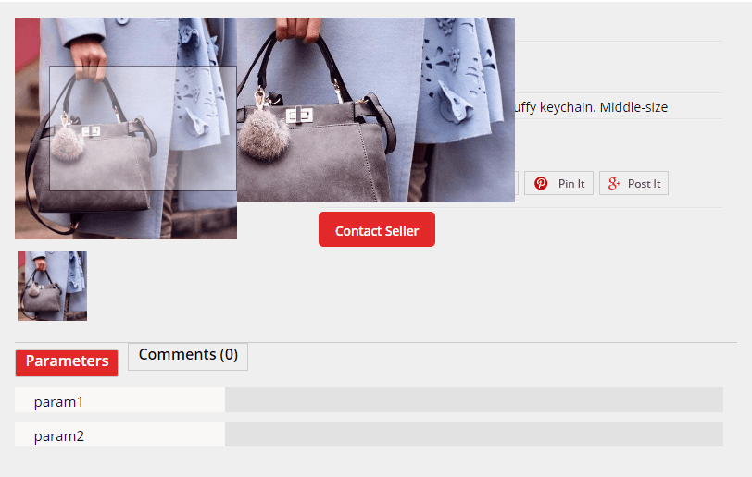Click the param2 label cell

[119, 434]
